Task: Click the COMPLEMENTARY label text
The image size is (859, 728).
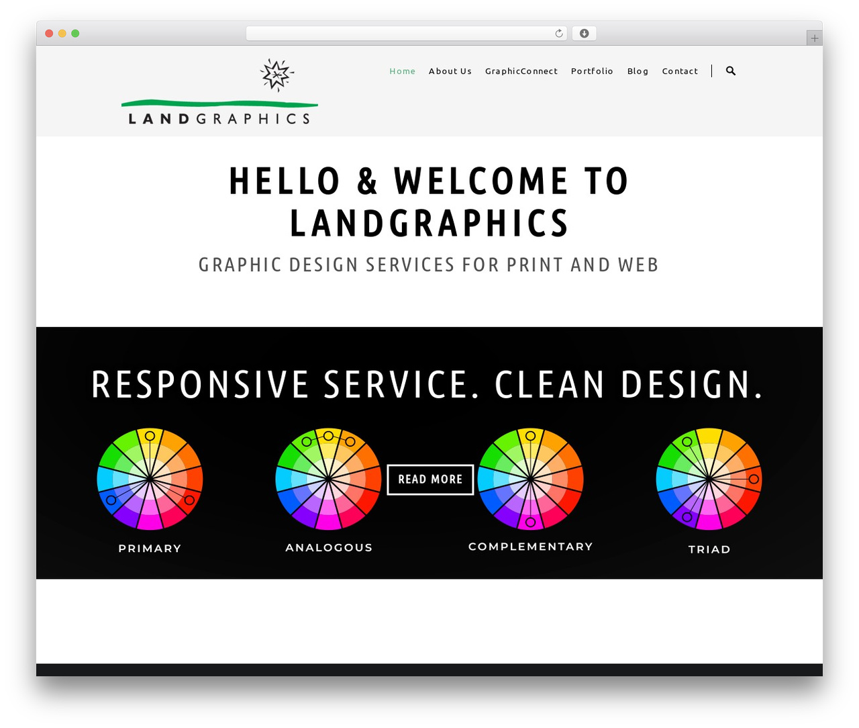Action: [531, 547]
